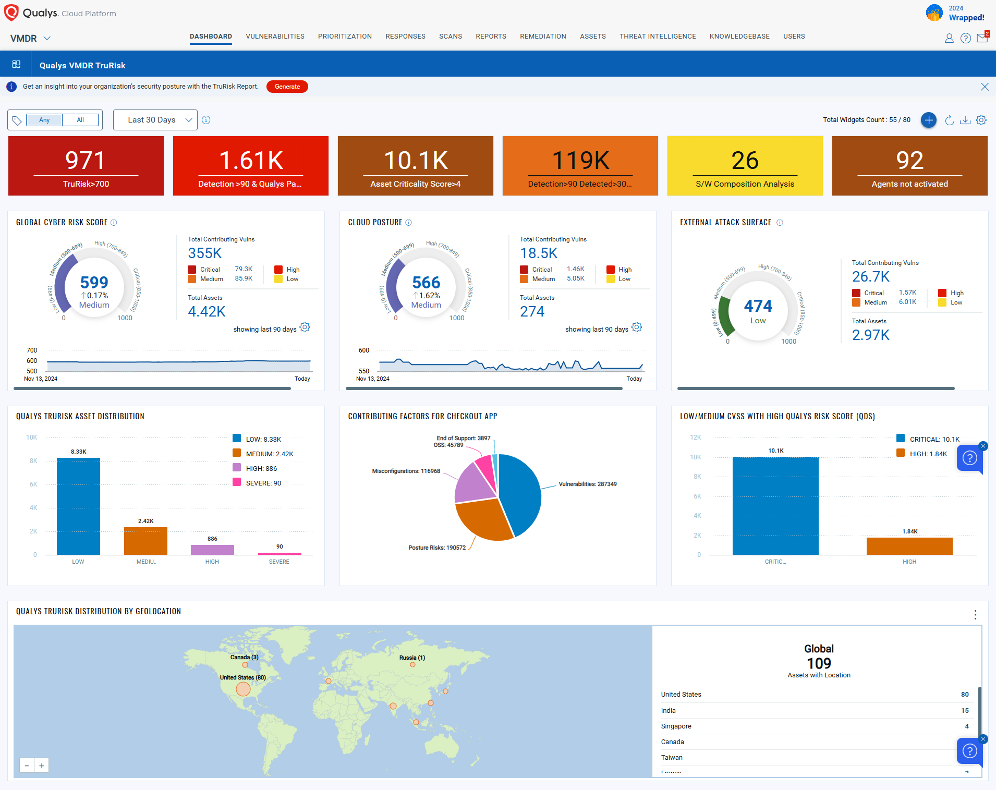Open the Last 30 Days dropdown
996x790 pixels.
tap(155, 120)
